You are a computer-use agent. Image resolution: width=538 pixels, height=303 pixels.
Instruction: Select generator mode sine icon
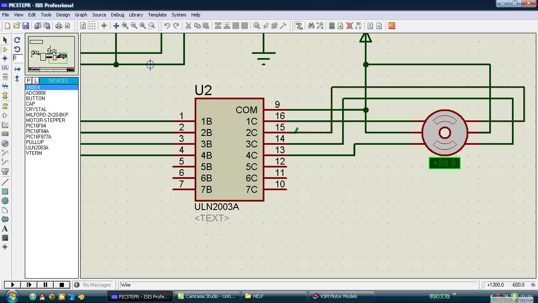tap(5, 144)
